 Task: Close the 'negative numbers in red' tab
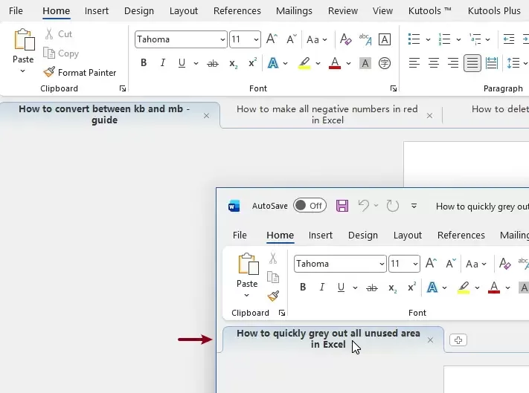(x=429, y=116)
